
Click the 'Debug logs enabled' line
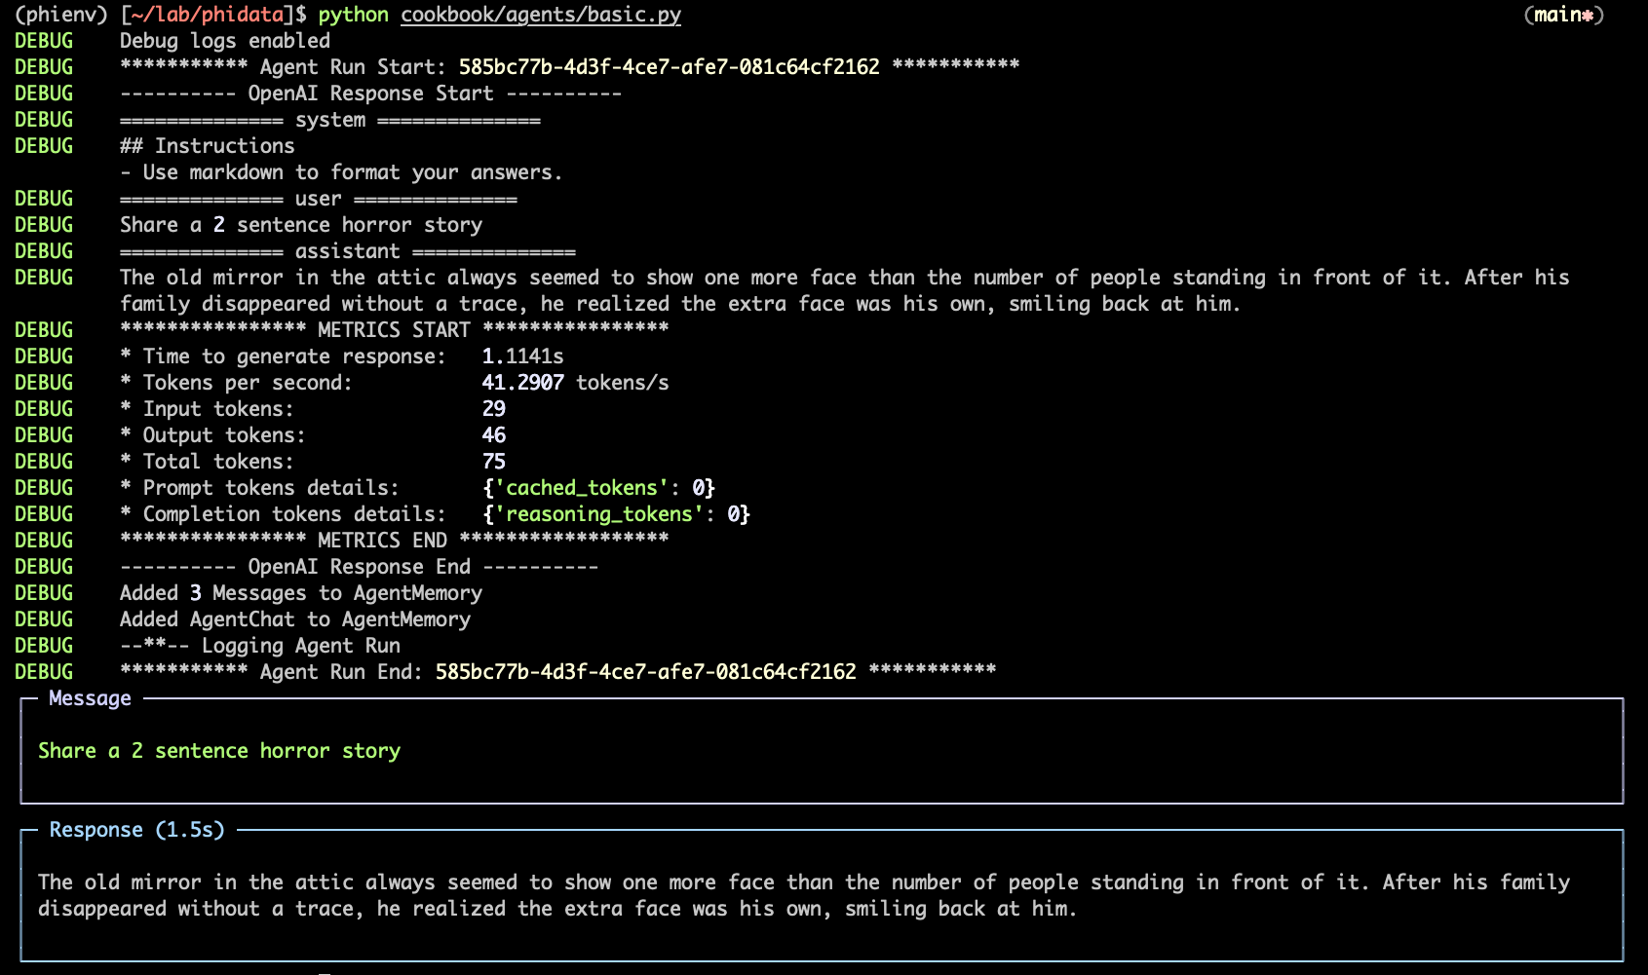[x=223, y=41]
